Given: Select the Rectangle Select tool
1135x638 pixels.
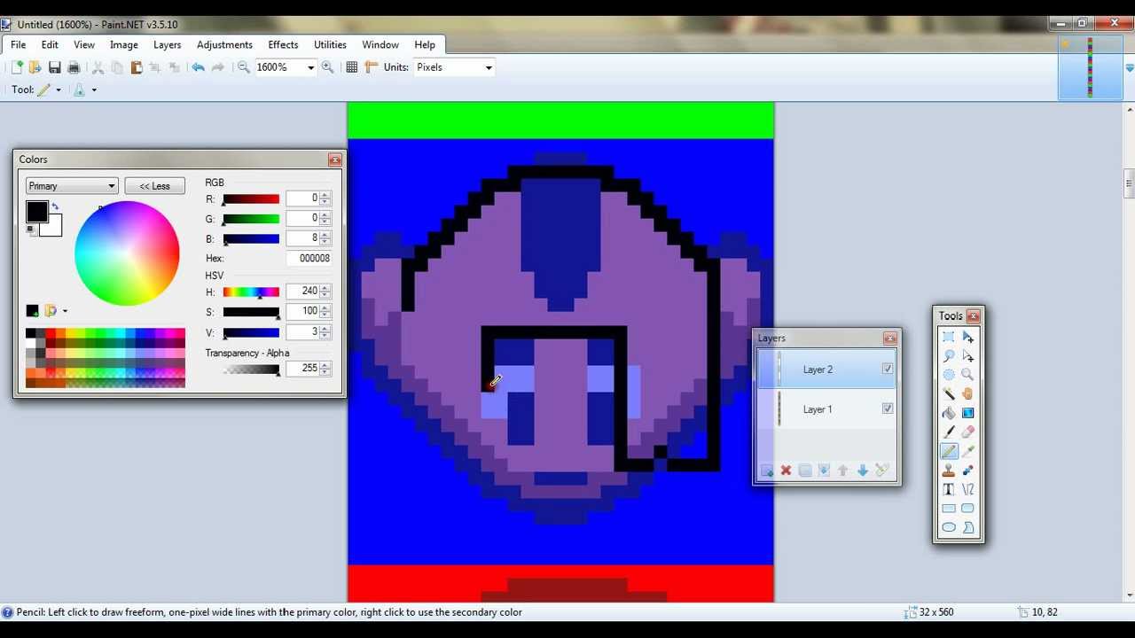Looking at the screenshot, I should [x=949, y=337].
